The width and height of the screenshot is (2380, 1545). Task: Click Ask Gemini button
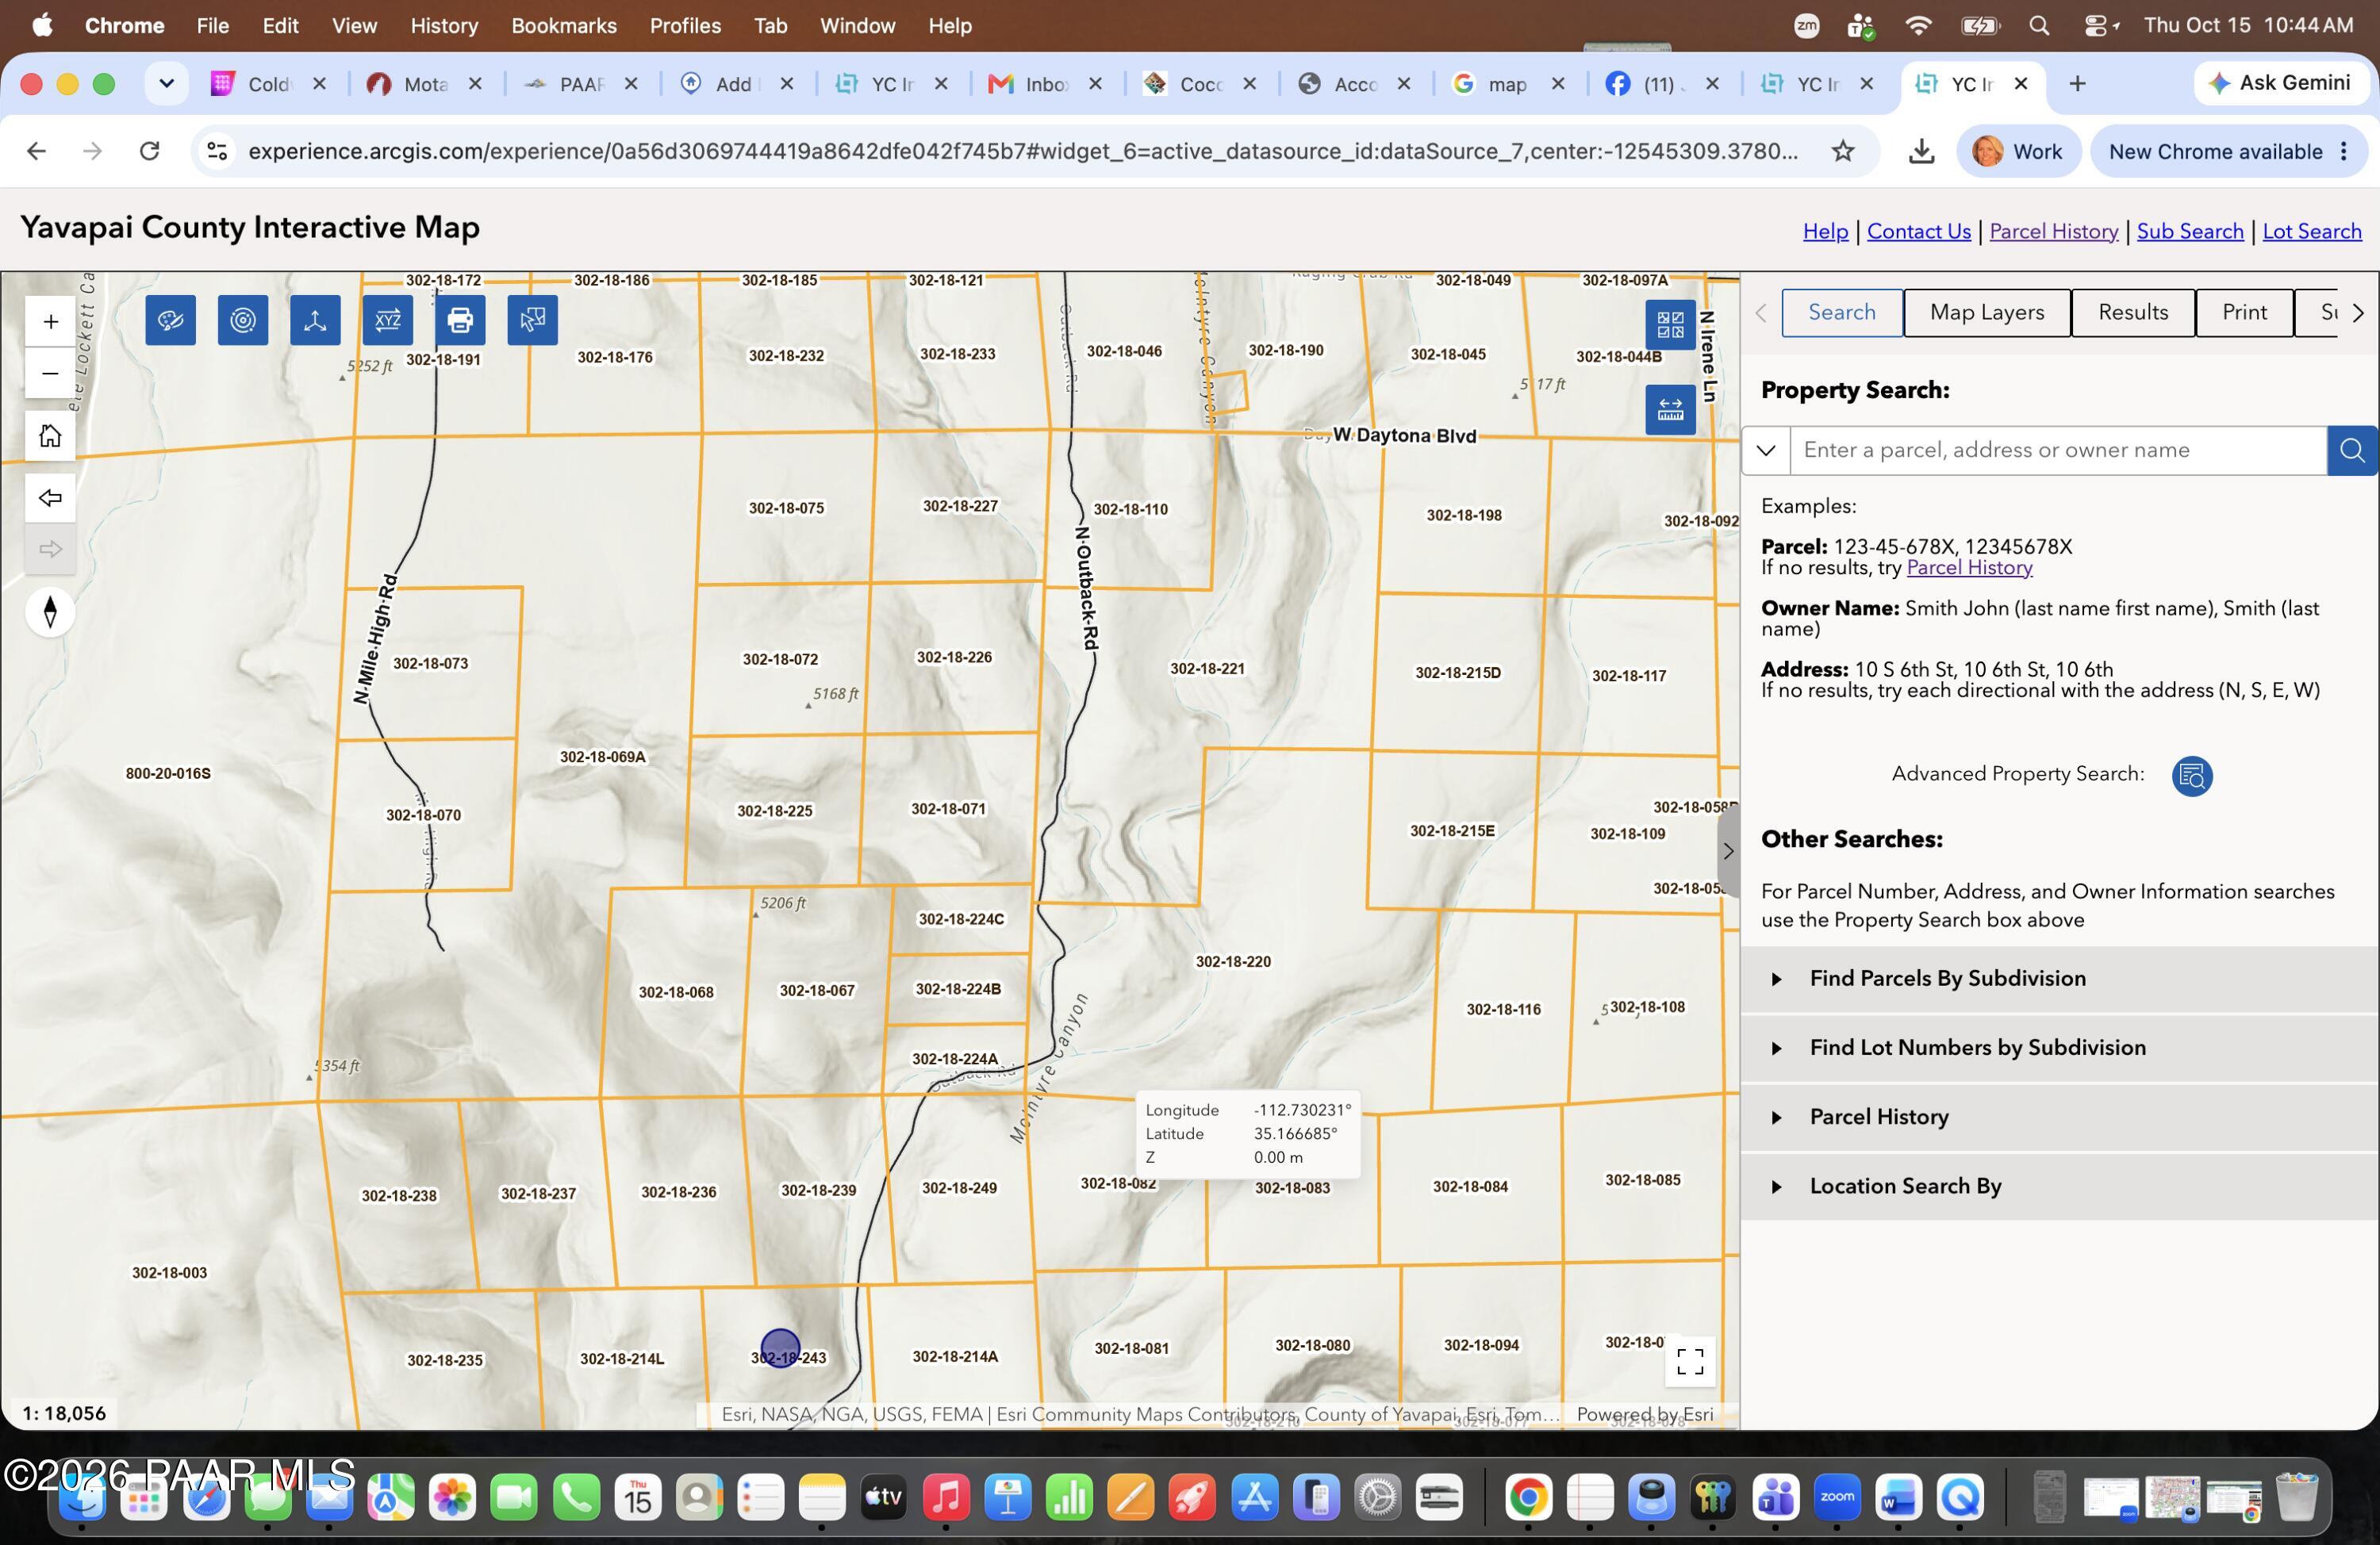tap(2280, 83)
